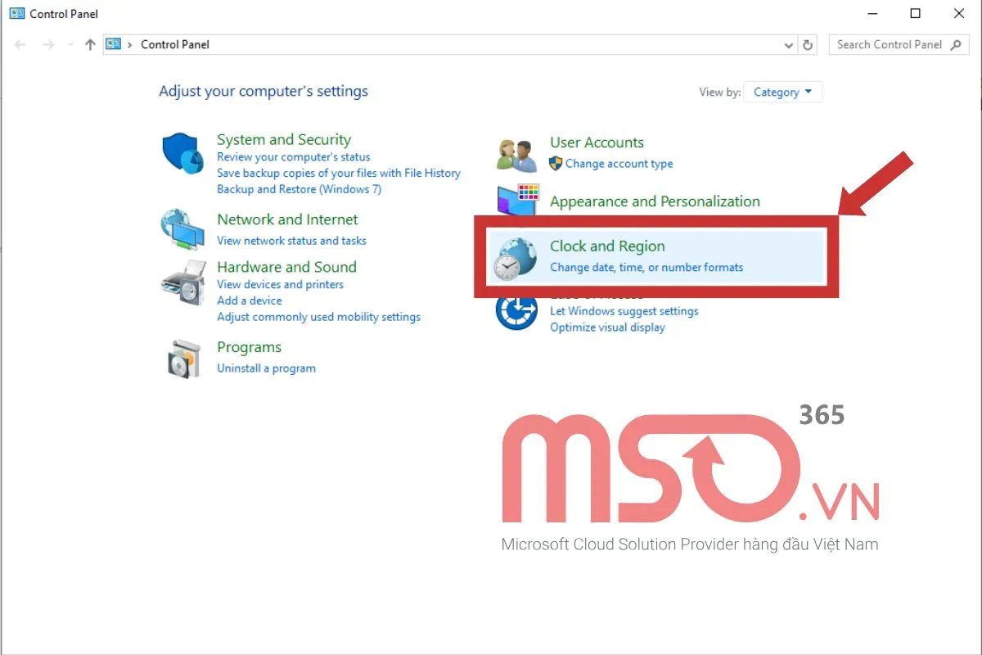Viewport: 982px width, 655px height.
Task: Click the System and Security shield icon
Action: 182,153
